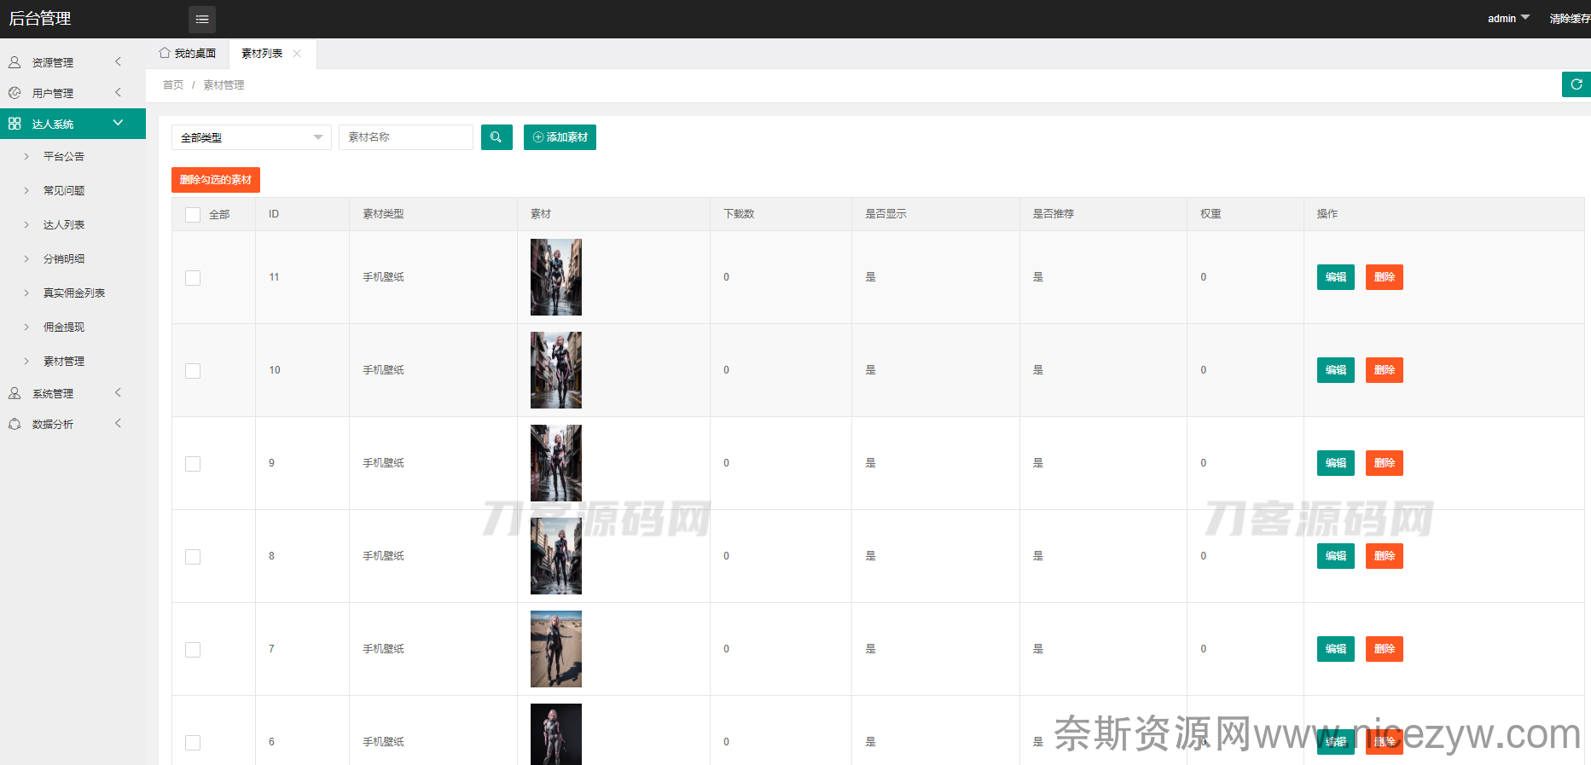
Task: Click the refresh icon button
Action: click(x=1576, y=84)
